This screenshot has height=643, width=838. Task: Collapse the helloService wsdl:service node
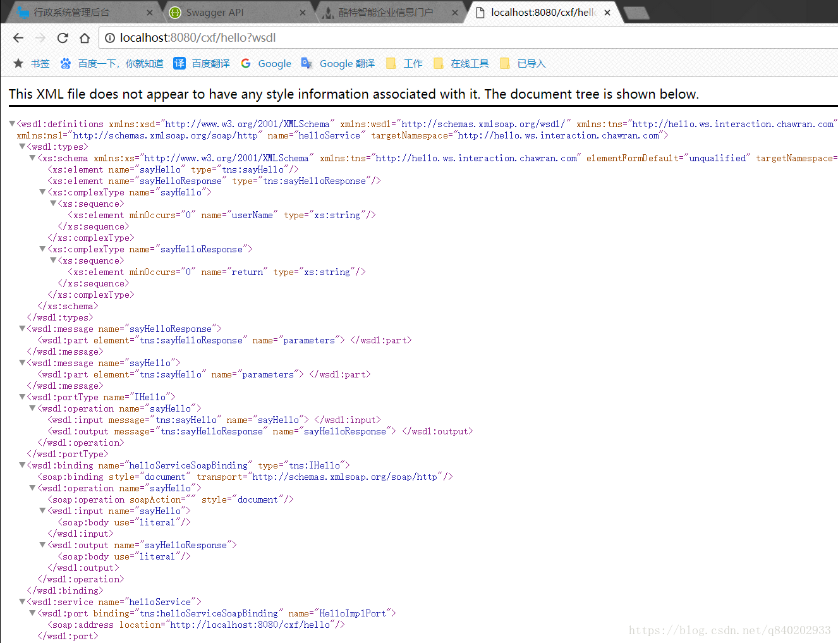click(21, 602)
